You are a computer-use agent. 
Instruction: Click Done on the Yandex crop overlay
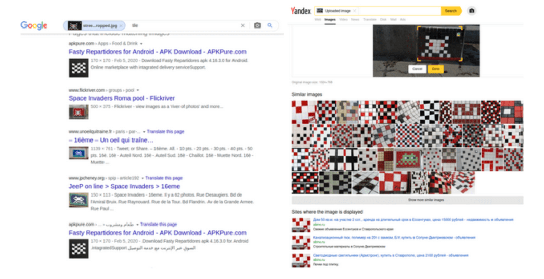(x=436, y=69)
